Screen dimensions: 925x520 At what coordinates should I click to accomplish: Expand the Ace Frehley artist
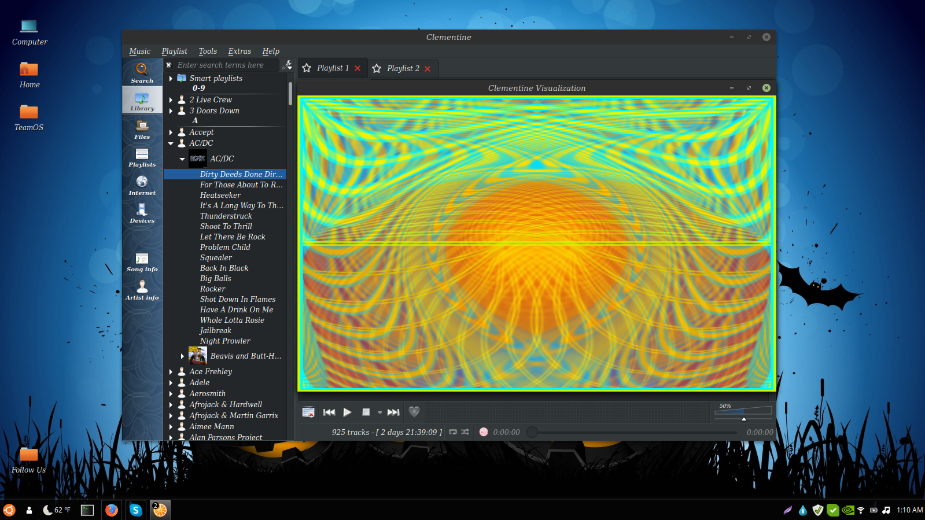[x=171, y=371]
